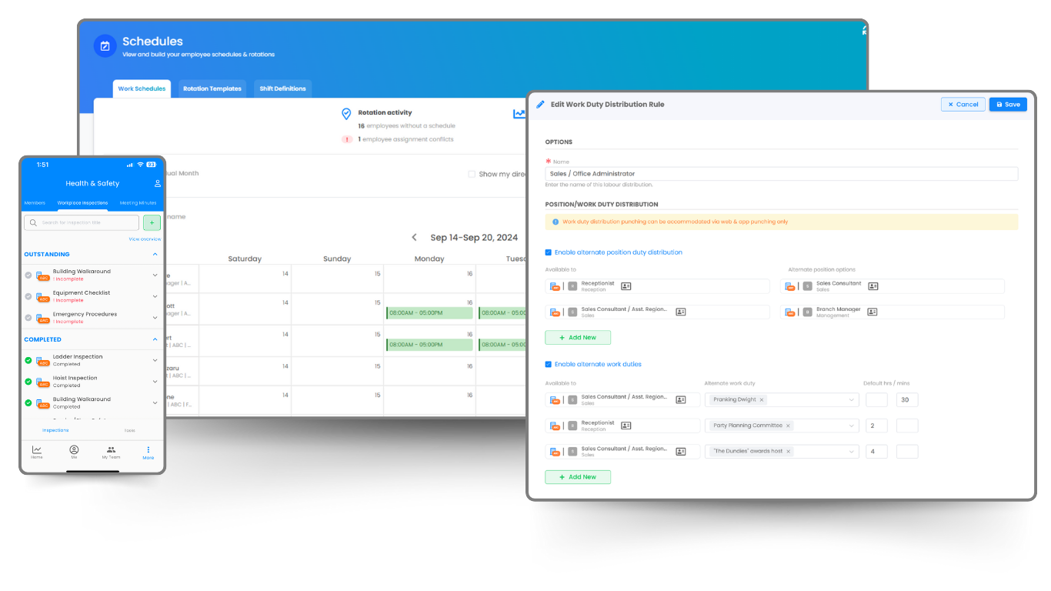The image size is (1051, 591).
Task: Switch to the Rotation Templates tab
Action: (212, 88)
